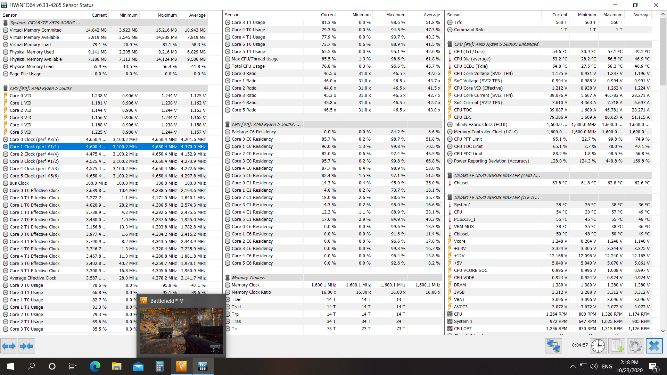Collapse the Memory Timings group header
Image resolution: width=667 pixels, height=375 pixels.
coord(248,277)
